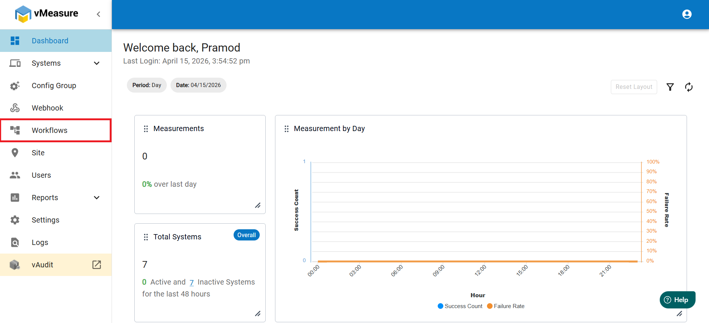Click the Total Systems resize corner icon
709x323 pixels.
pos(258,314)
